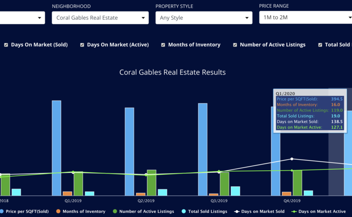Click the Q2/2019 green Active Listings bar

(x=151, y=183)
